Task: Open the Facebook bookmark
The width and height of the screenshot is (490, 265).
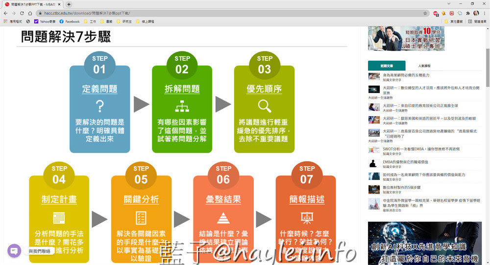Action: pyautogui.click(x=70, y=22)
